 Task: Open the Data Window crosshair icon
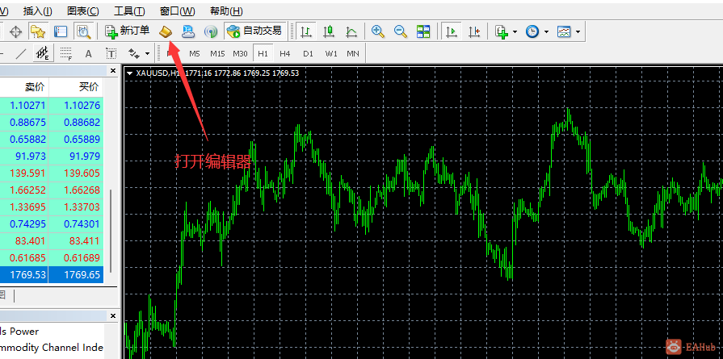click(x=15, y=31)
